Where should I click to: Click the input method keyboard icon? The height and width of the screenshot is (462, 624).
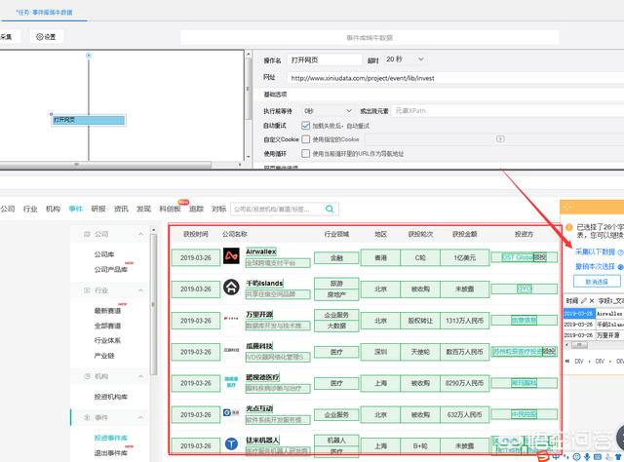coord(598,457)
